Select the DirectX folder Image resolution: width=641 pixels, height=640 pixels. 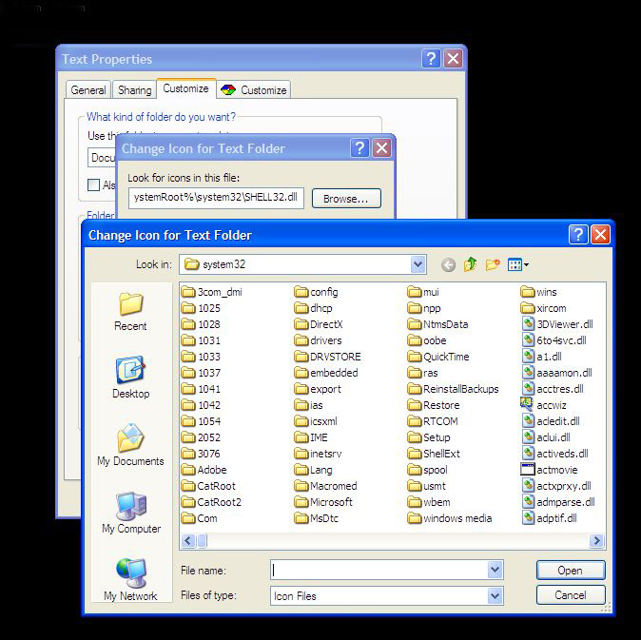[319, 324]
